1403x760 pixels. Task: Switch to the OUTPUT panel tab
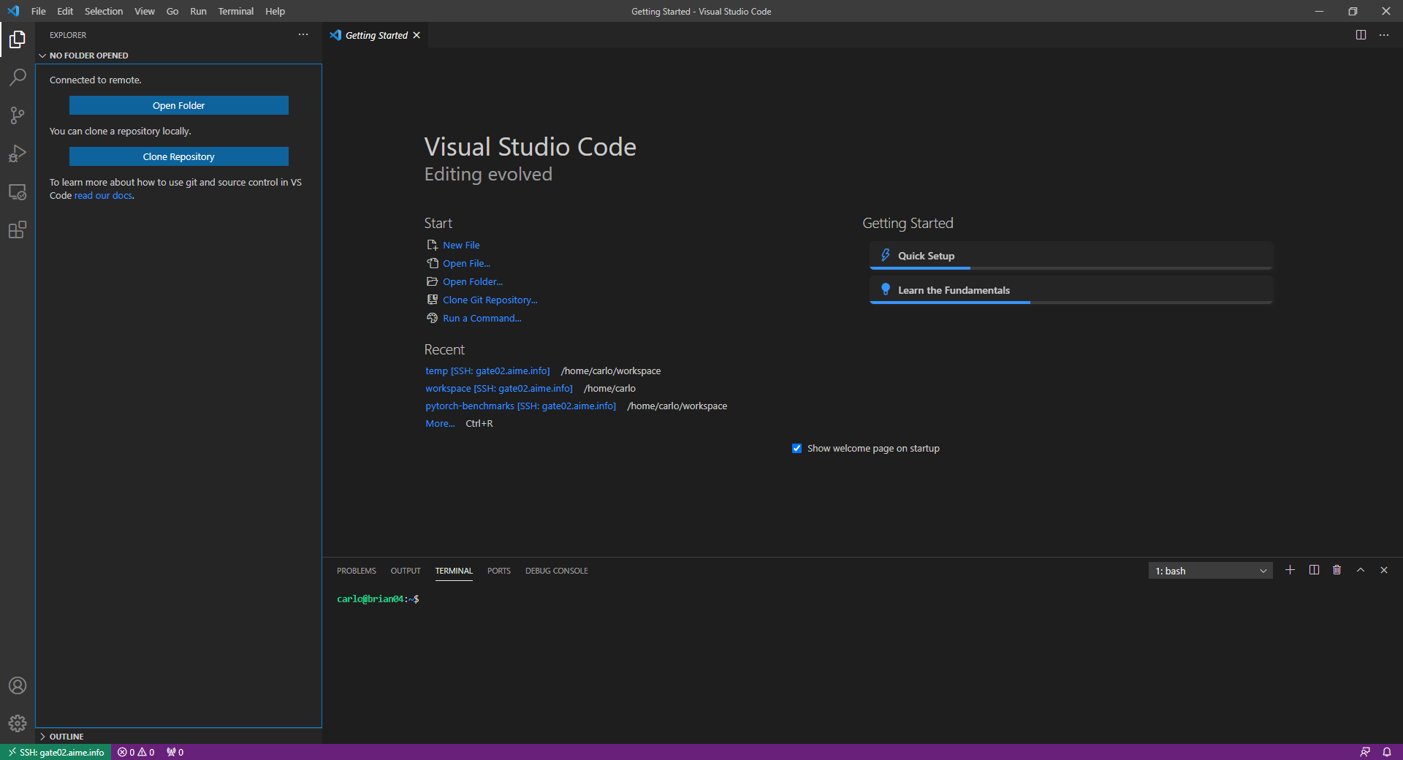(406, 571)
